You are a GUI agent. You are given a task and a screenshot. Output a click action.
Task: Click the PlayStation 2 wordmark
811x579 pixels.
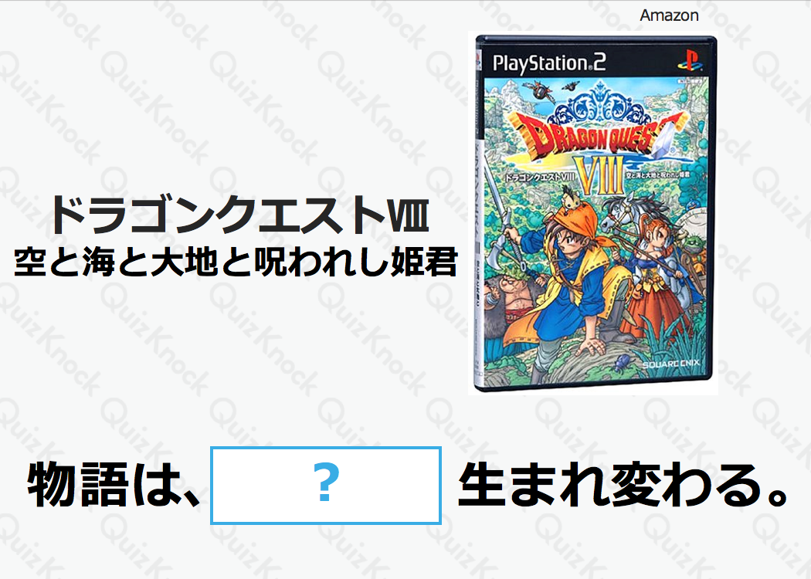tap(548, 63)
